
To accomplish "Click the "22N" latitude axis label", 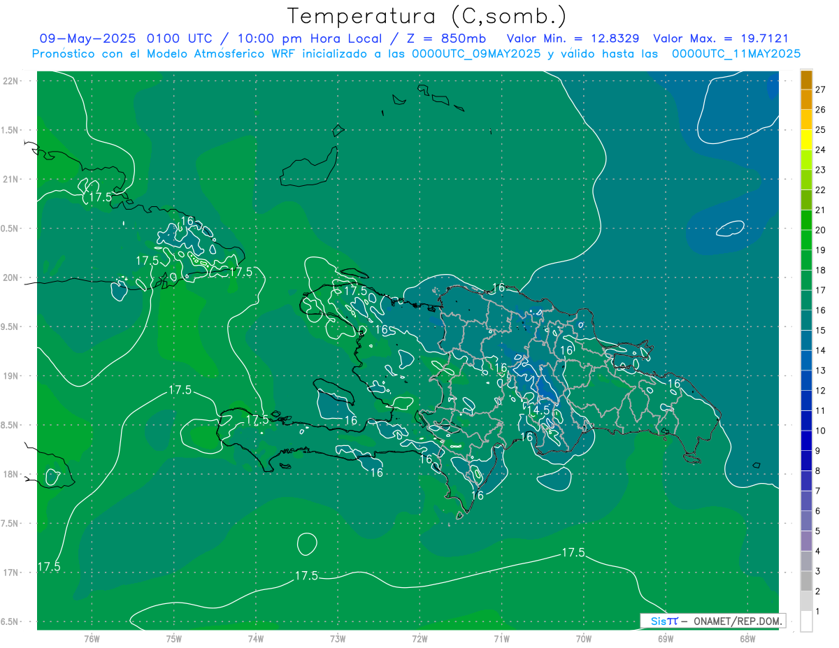I will click(10, 80).
